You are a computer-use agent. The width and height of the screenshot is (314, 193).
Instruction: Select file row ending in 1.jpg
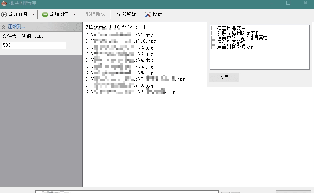pyautogui.click(x=119, y=35)
